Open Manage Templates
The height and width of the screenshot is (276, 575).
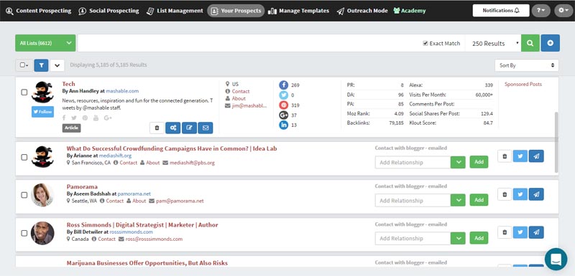[x=298, y=11]
